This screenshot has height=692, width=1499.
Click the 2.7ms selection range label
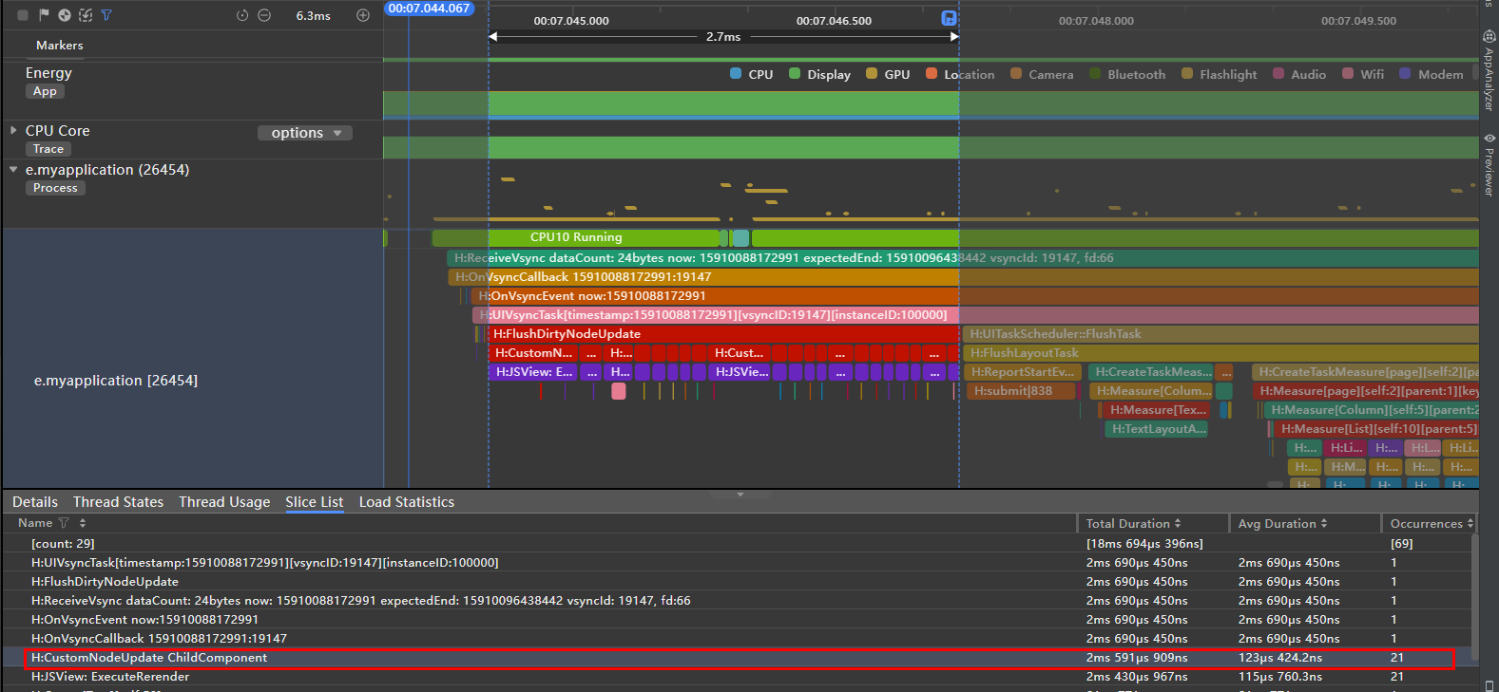pos(723,37)
